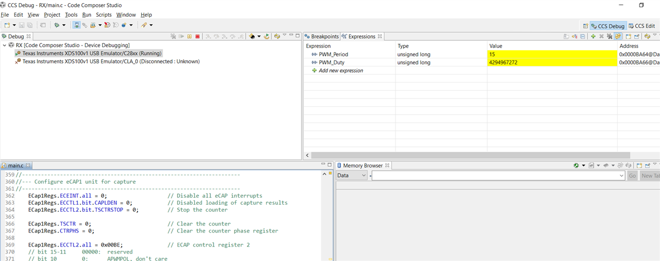Open the Data memory page dropdown

click(352, 176)
